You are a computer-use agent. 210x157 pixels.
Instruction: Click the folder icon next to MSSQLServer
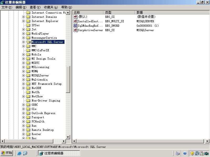(28, 75)
